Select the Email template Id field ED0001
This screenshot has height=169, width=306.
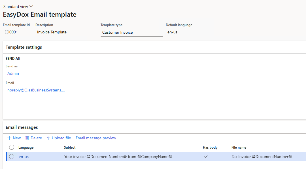point(18,32)
